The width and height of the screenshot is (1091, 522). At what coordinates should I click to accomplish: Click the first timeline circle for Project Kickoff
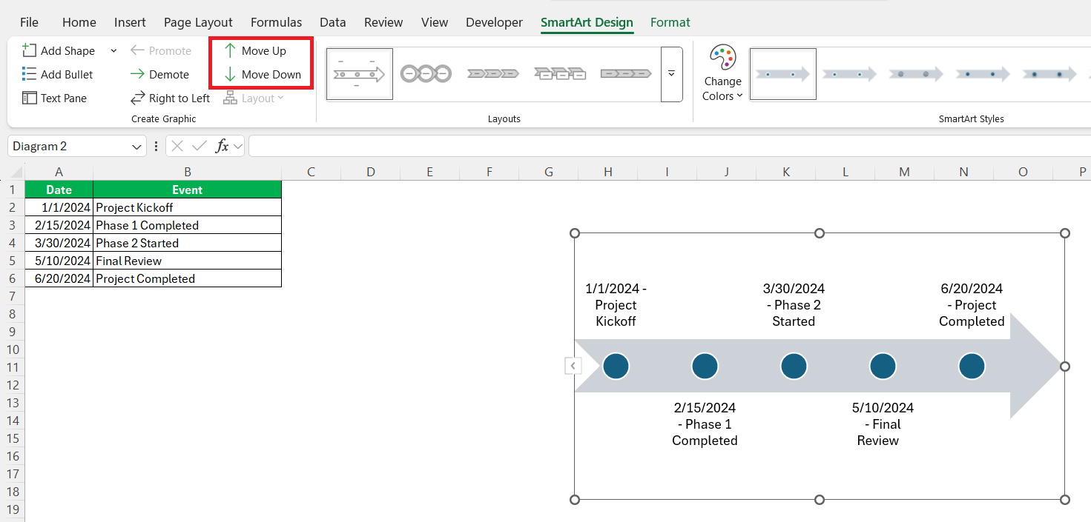click(616, 366)
